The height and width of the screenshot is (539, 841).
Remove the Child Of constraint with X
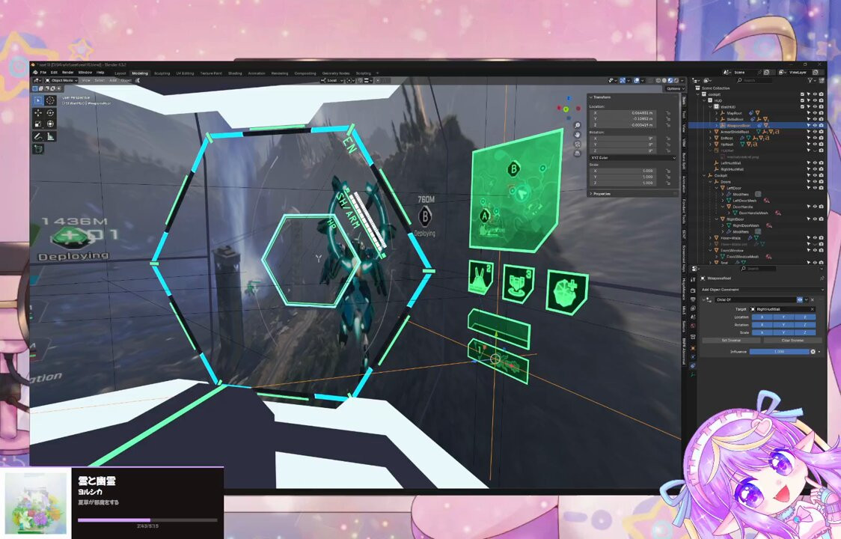click(813, 299)
